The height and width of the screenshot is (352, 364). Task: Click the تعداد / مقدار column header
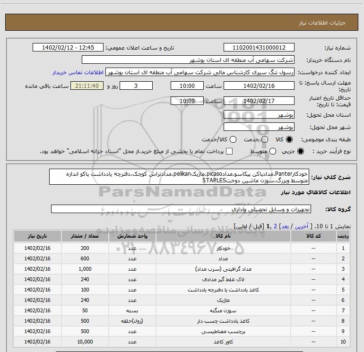[x=85, y=236]
